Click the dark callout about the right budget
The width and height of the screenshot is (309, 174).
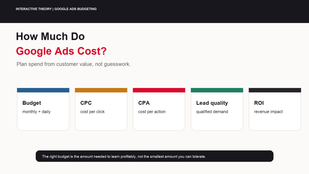point(154,156)
